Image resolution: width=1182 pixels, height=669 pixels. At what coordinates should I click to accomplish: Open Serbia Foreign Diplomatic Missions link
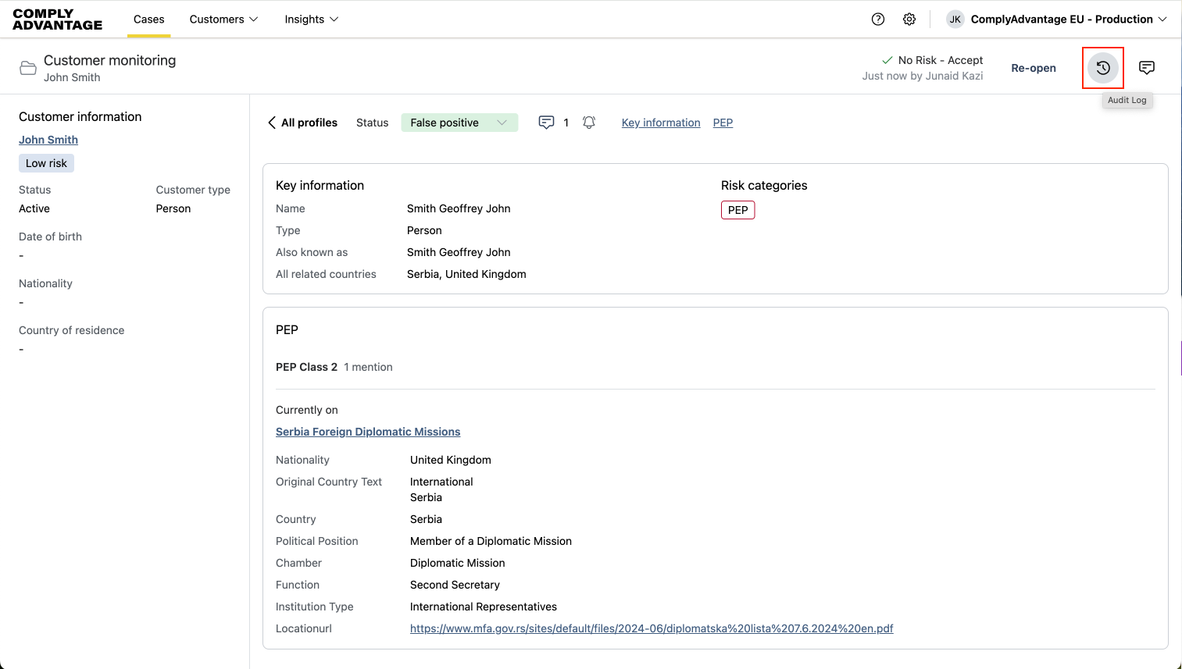tap(368, 432)
